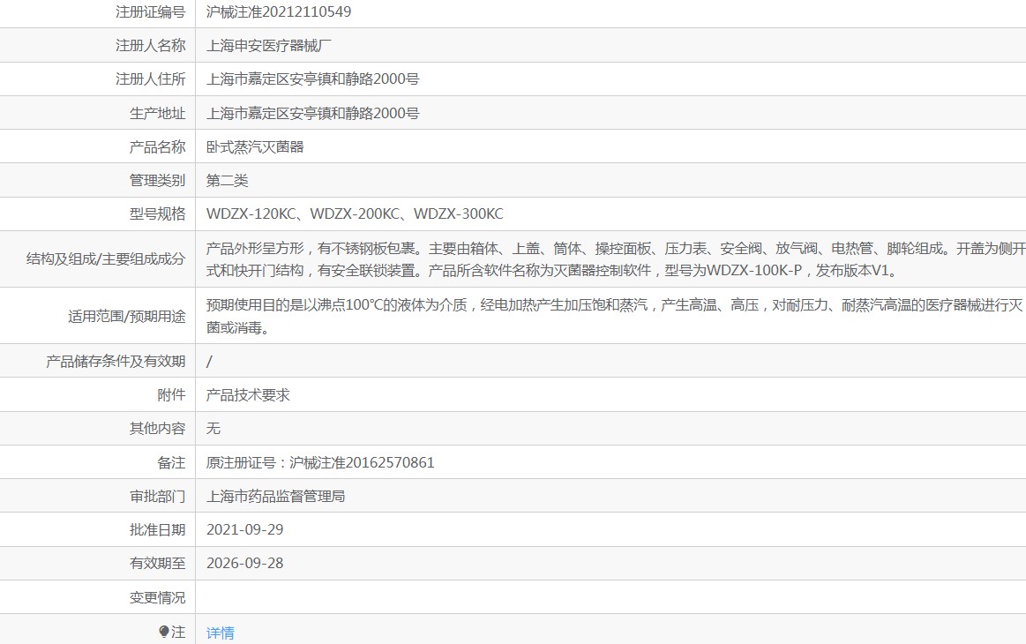The height and width of the screenshot is (644, 1026).
Task: Open the 详情 link in the 注 row
Action: click(x=220, y=633)
